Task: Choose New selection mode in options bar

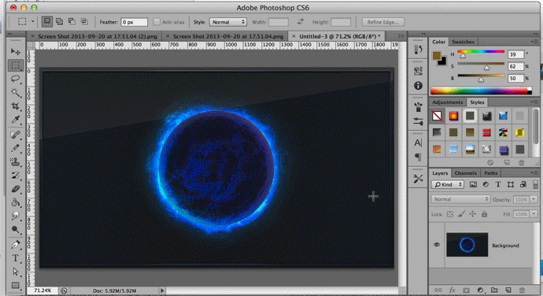Action: pos(46,22)
